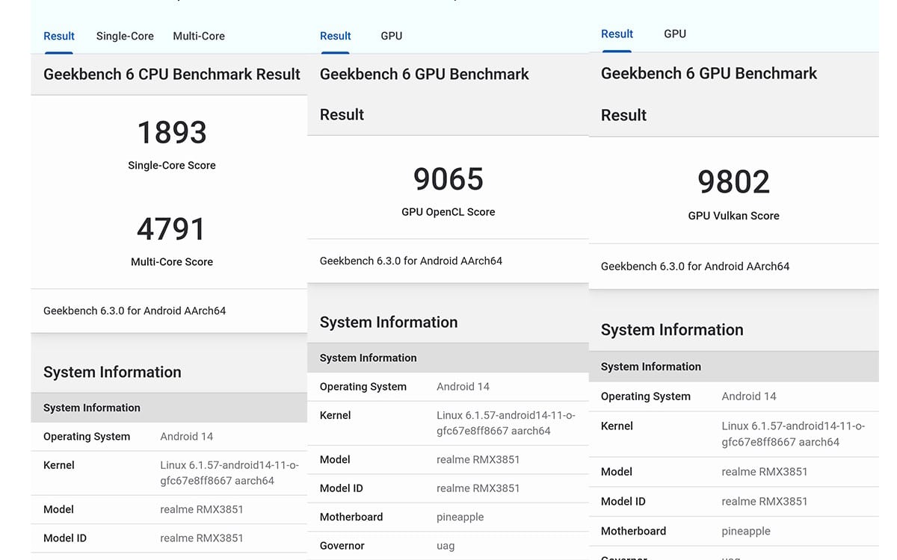
Task: Click the 'Operating System' label in the Vulkan panel
Action: 646,396
